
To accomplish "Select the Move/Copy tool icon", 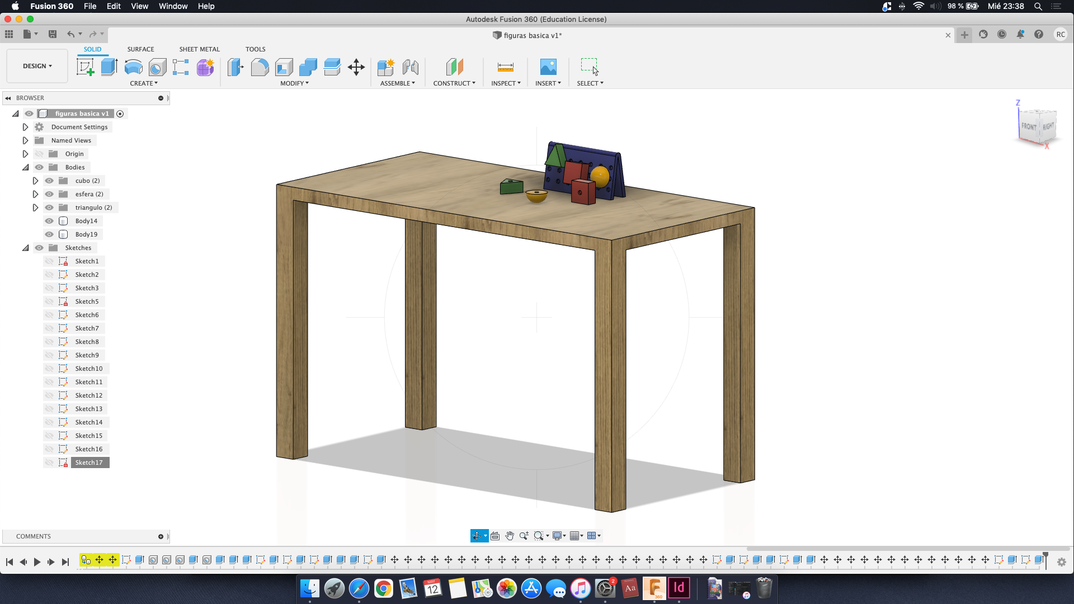I will (x=356, y=67).
